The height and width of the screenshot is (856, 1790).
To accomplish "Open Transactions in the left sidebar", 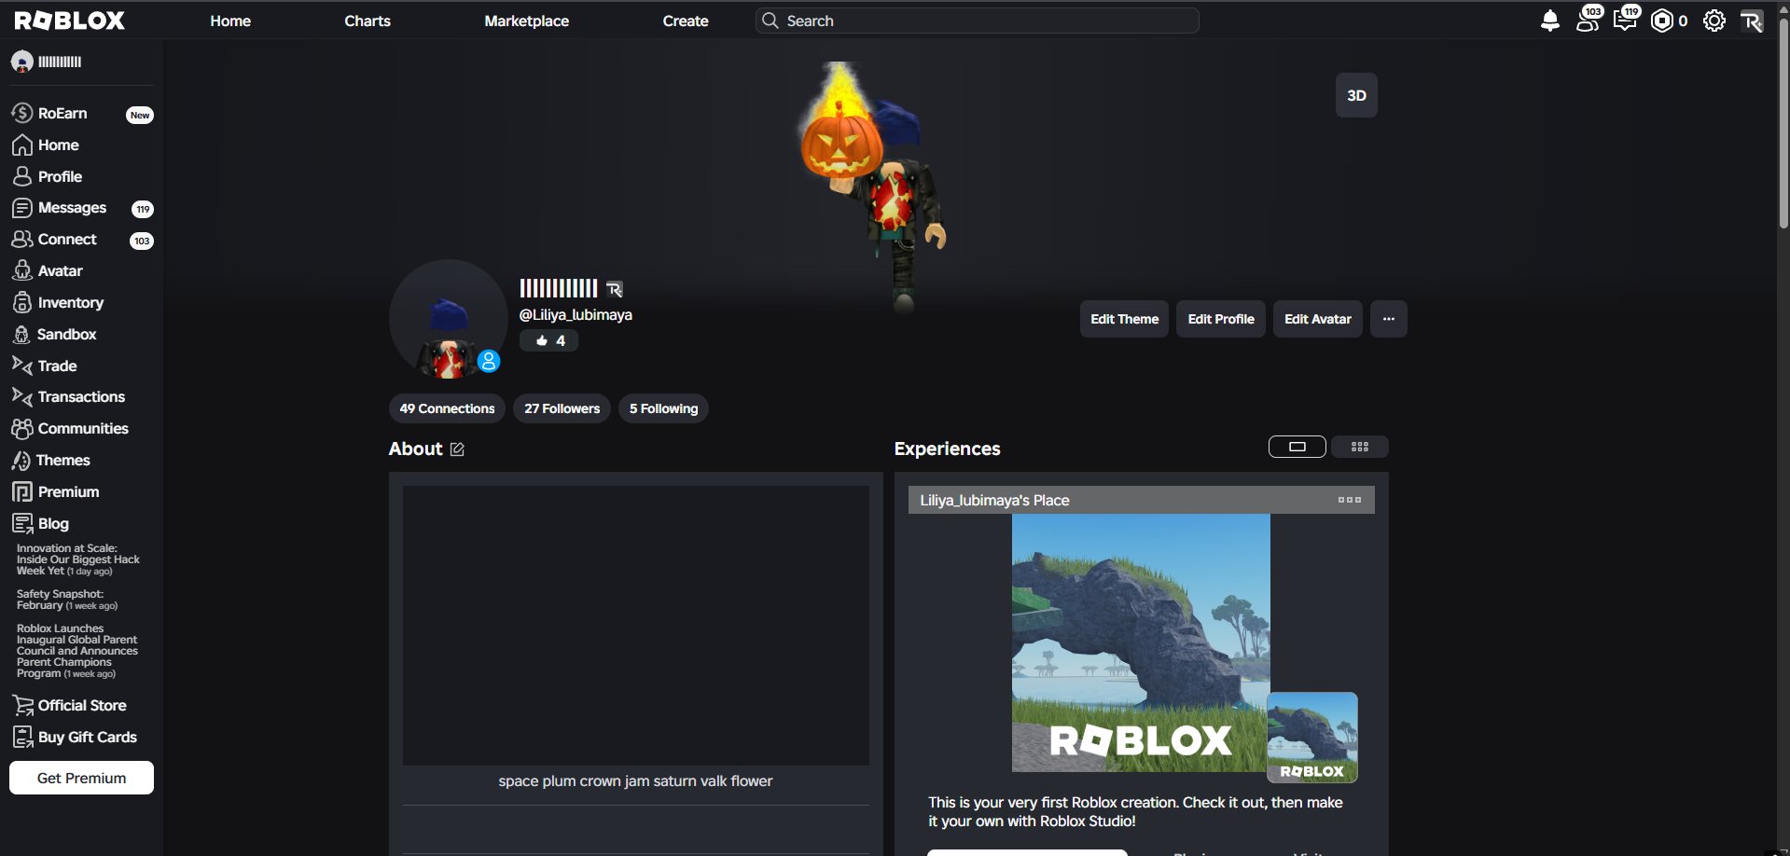I will (x=82, y=397).
